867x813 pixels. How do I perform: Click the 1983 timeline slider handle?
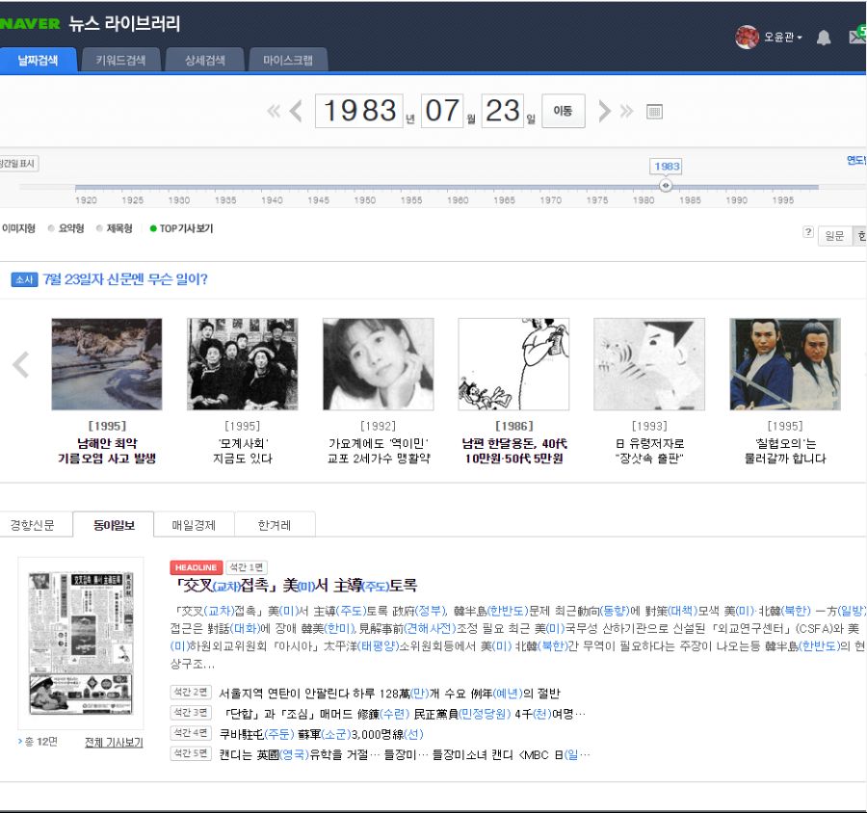(x=665, y=185)
